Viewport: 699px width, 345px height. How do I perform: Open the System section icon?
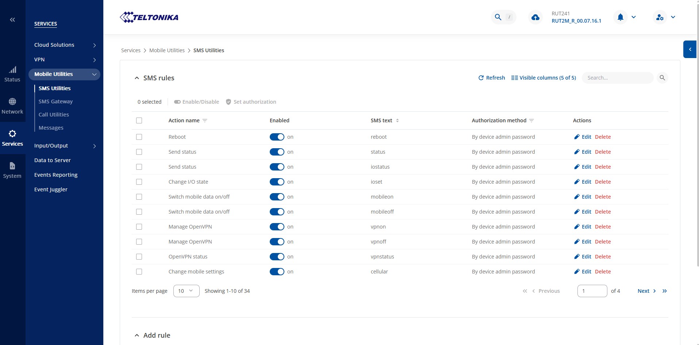click(12, 170)
